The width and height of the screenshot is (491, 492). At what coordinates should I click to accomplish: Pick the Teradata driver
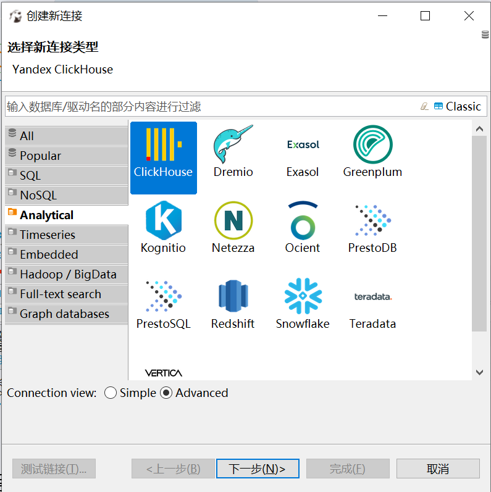[x=372, y=310]
